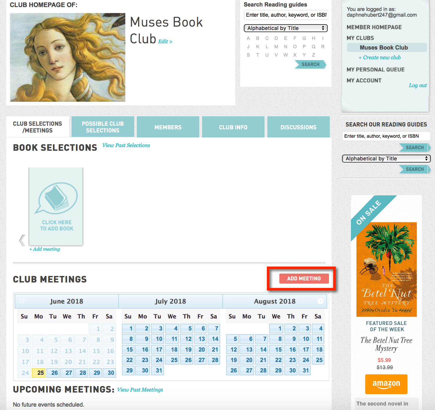Advance calendar with next month arrow

(x=320, y=301)
